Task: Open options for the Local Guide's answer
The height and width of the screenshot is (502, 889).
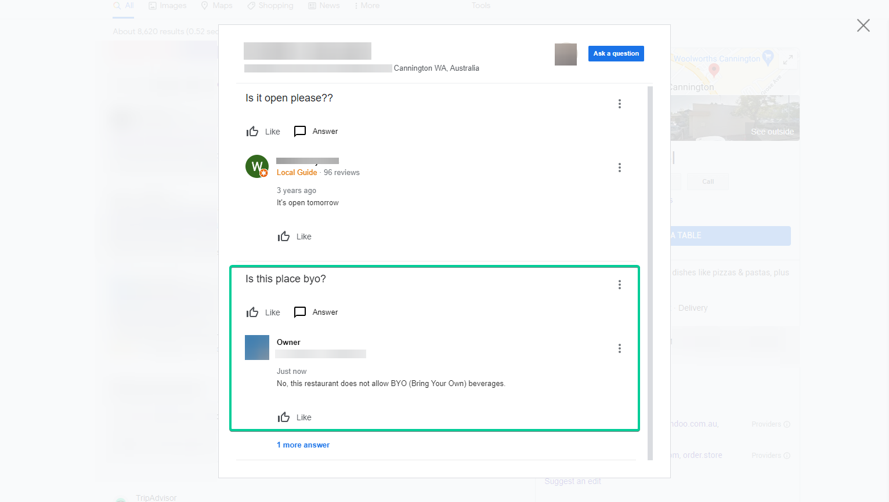Action: [620, 168]
